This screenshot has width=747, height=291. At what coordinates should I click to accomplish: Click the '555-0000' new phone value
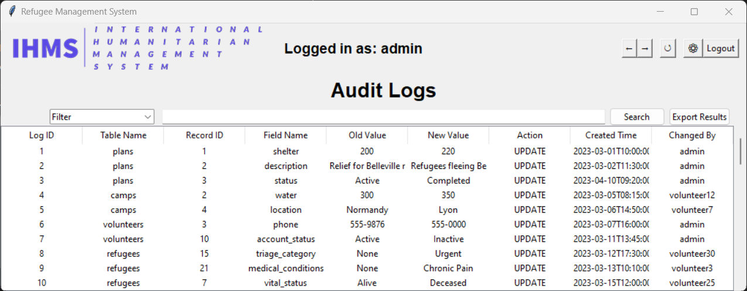[x=448, y=224]
